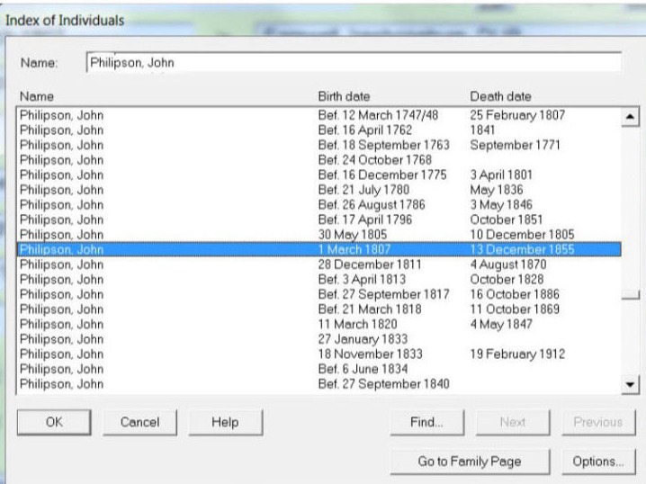Image resolution: width=646 pixels, height=484 pixels.
Task: Click death date September 1771
Action: 515,145
